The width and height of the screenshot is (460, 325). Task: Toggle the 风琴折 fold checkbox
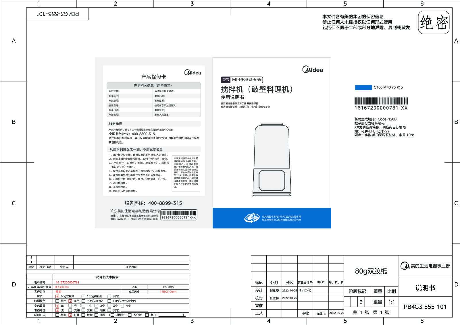point(113,315)
